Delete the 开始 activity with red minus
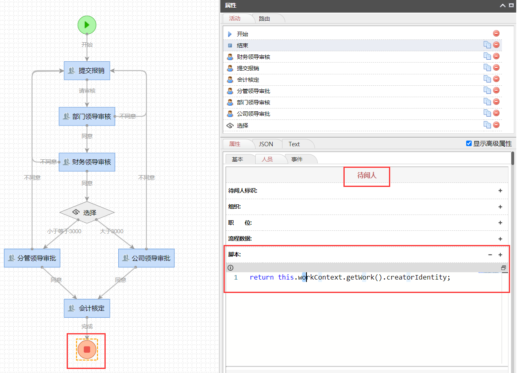 [x=496, y=34]
